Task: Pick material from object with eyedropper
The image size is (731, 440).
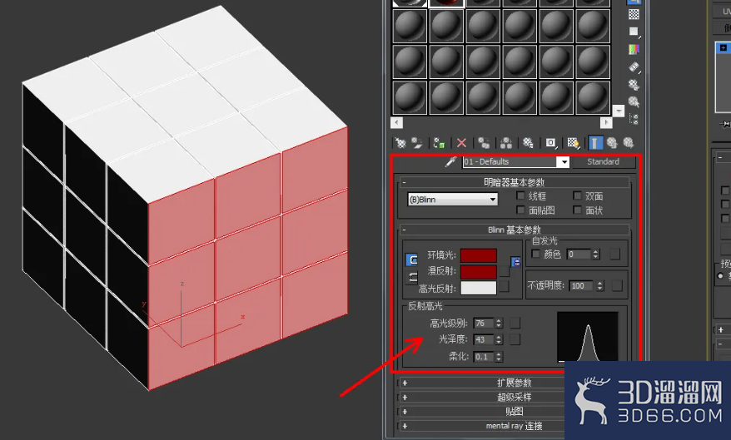Action: coord(450,161)
